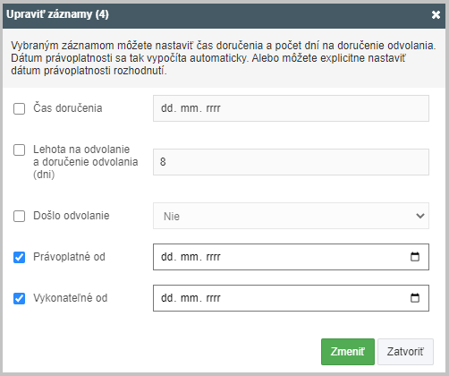449x376 pixels.
Task: Disable the Vykonateľné od checkbox
Action: tap(19, 298)
